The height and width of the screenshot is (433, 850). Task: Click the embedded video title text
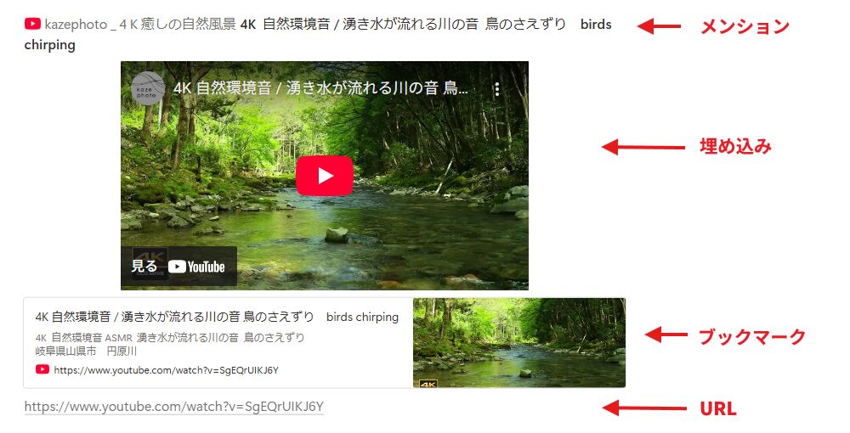pos(320,88)
